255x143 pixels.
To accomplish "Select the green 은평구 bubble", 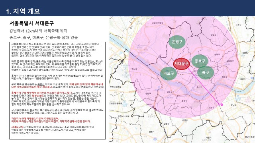I will 177,42.
